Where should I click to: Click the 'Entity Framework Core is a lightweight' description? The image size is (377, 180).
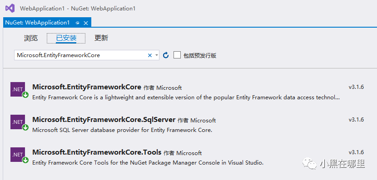coord(186,97)
